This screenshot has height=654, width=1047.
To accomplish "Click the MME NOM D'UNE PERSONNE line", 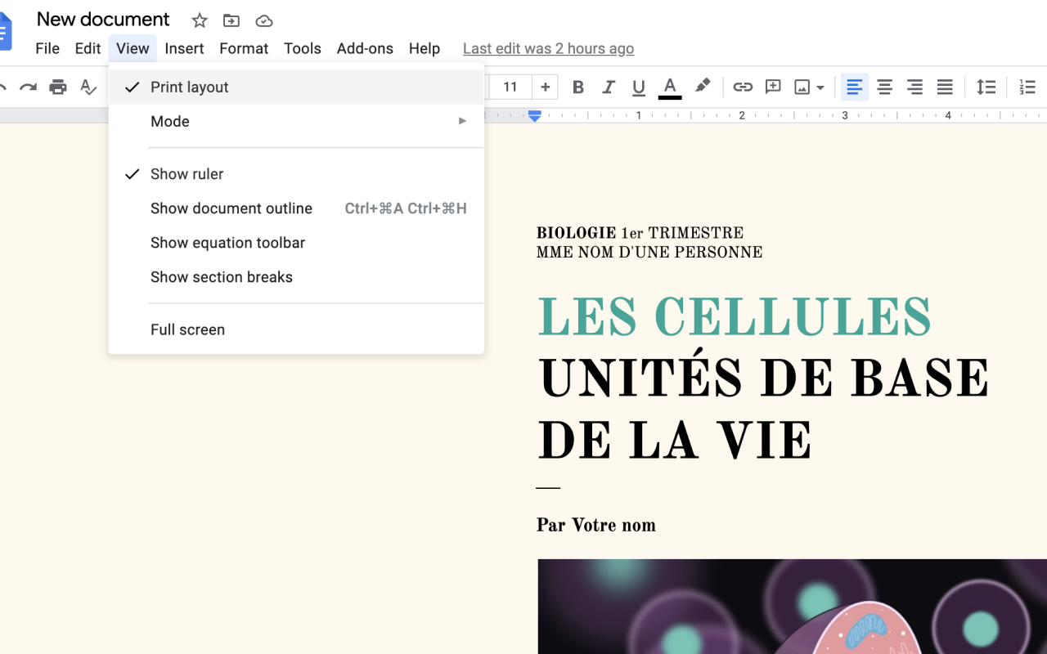I will click(649, 253).
